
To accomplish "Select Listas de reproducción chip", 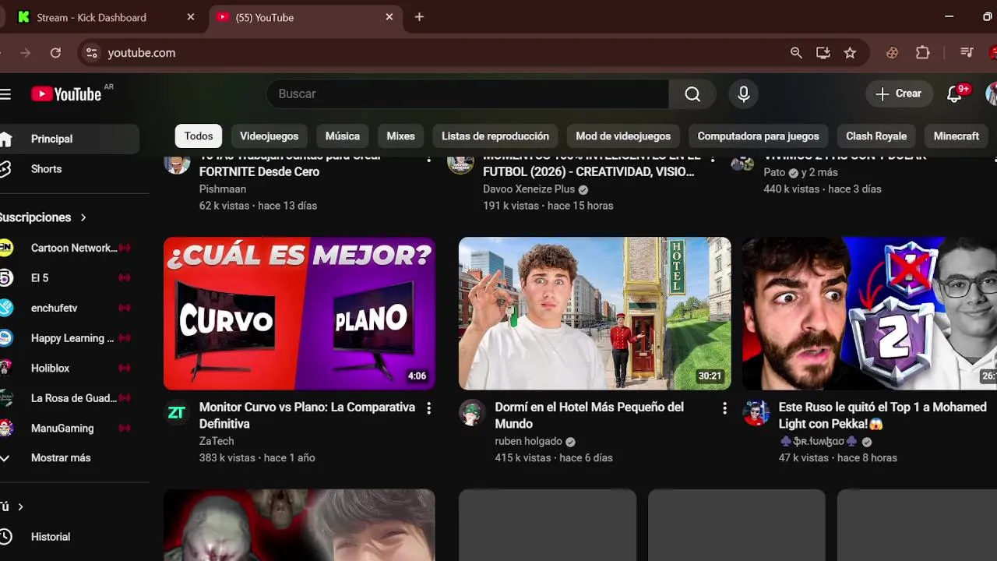I will pyautogui.click(x=495, y=136).
